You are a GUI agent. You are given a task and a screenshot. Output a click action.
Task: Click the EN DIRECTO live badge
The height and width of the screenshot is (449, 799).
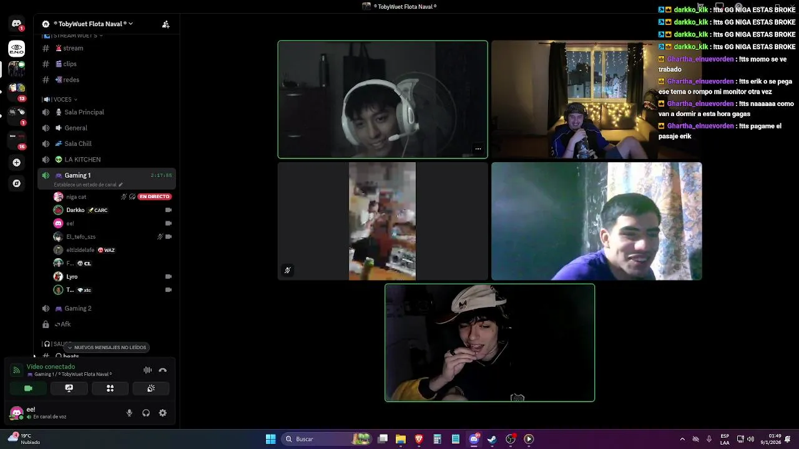[x=154, y=196]
